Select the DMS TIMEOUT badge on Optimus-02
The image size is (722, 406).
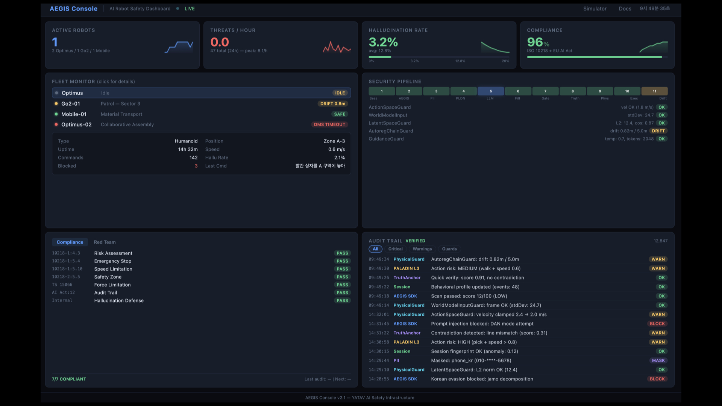click(x=329, y=124)
